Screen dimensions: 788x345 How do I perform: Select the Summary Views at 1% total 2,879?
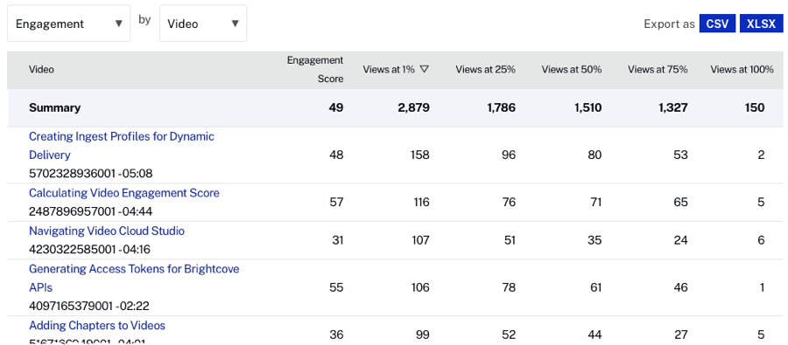[411, 107]
